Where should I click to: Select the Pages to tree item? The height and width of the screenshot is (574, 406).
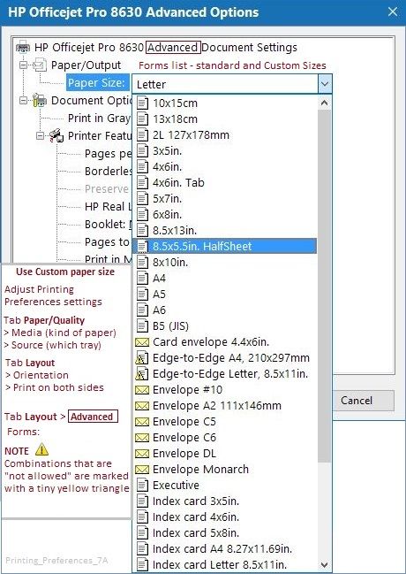pos(107,242)
